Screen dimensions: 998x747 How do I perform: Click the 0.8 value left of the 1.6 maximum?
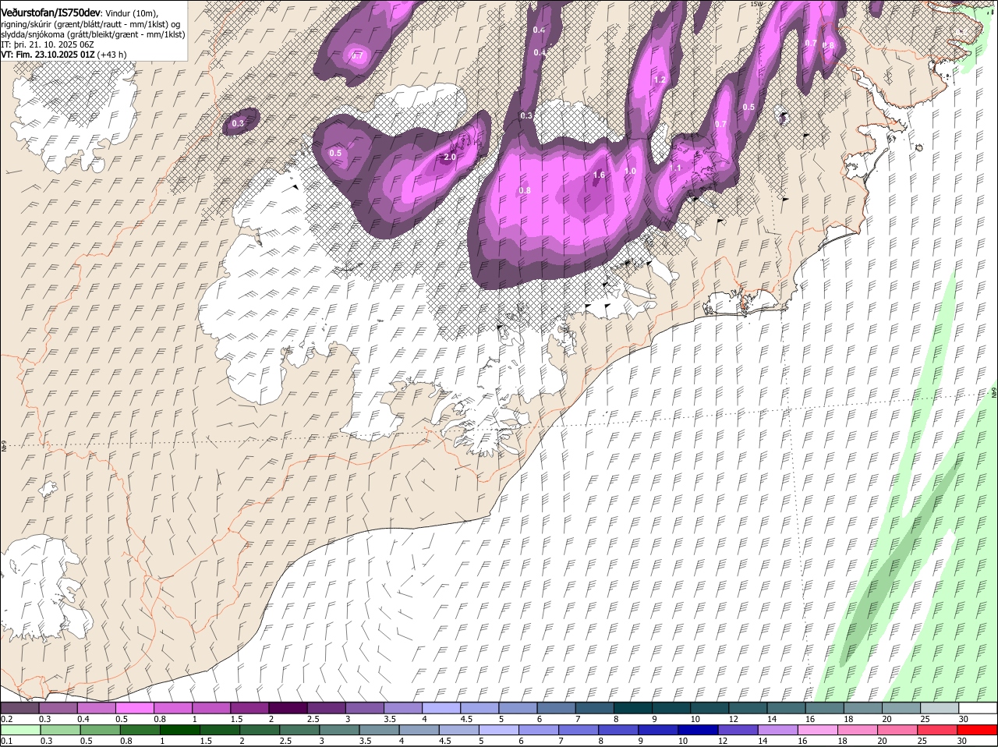tap(525, 190)
